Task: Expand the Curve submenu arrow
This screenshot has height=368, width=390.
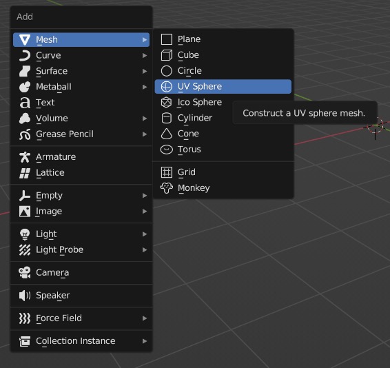Action: (145, 56)
